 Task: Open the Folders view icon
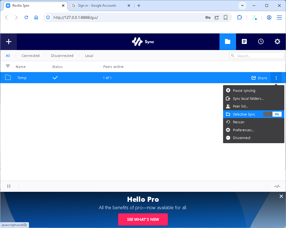tap(227, 42)
